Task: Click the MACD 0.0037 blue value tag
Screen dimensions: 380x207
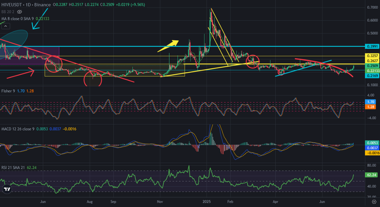Action: pos(372,148)
